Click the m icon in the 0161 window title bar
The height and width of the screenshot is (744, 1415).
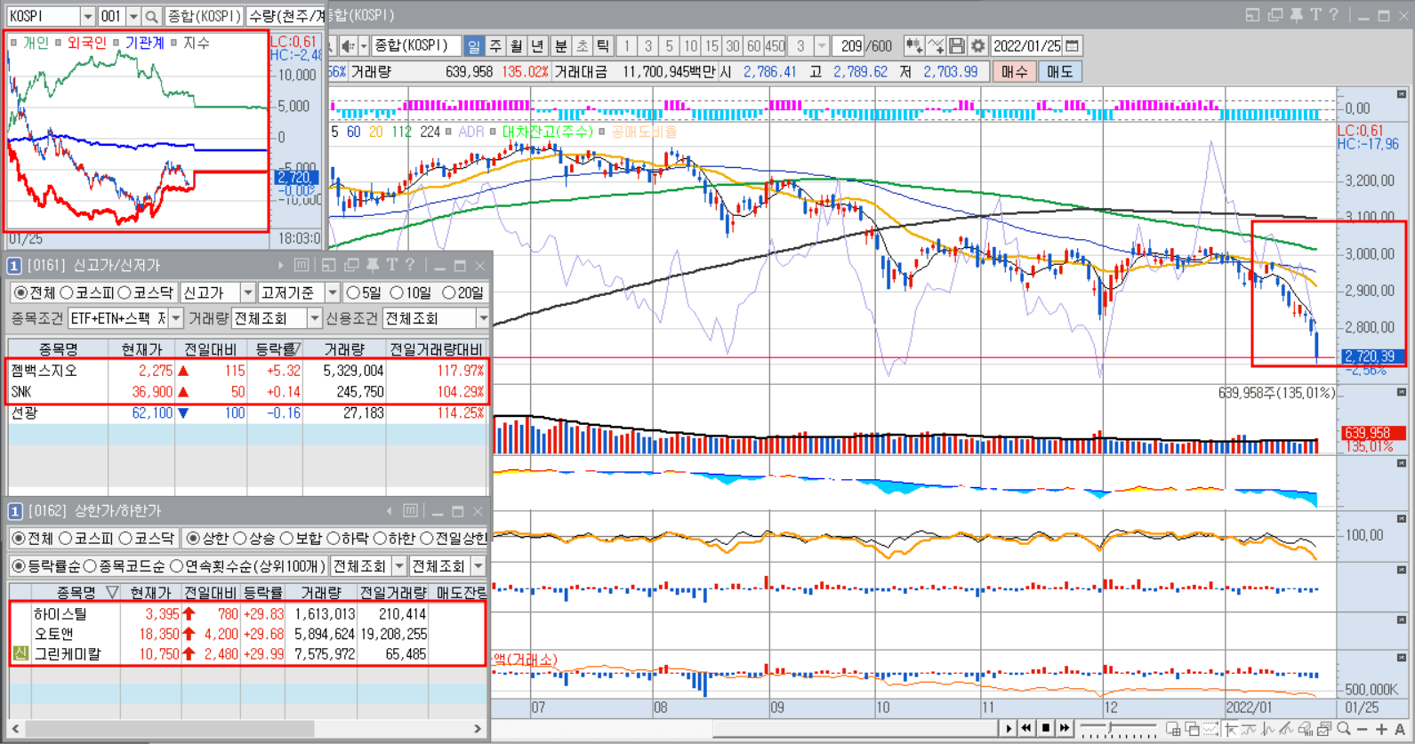coord(301,265)
